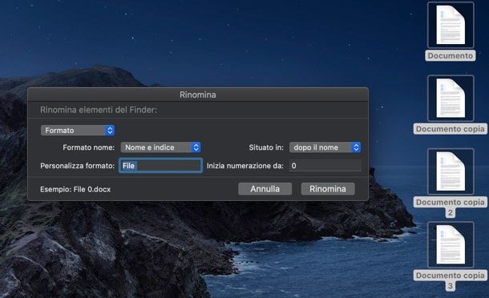Select the Documento copia 2 file icon

click(451, 171)
